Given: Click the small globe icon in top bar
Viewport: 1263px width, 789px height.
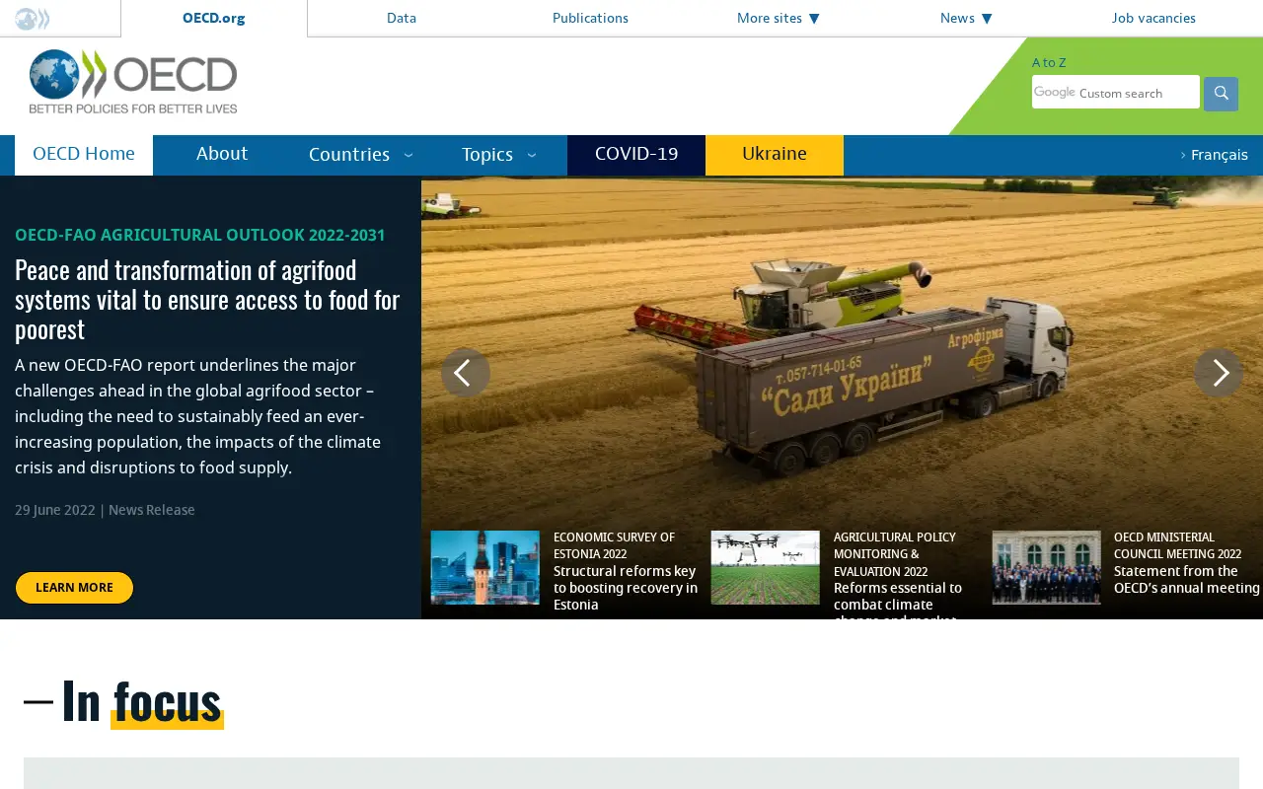Looking at the screenshot, I should tap(33, 19).
